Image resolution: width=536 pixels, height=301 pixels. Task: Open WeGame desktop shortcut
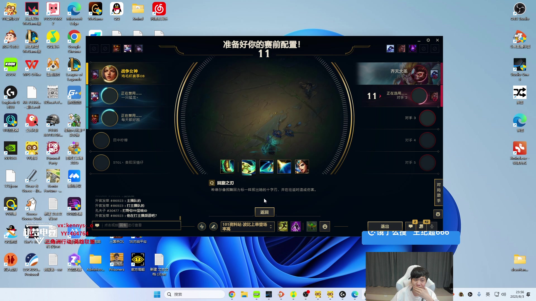point(95,11)
